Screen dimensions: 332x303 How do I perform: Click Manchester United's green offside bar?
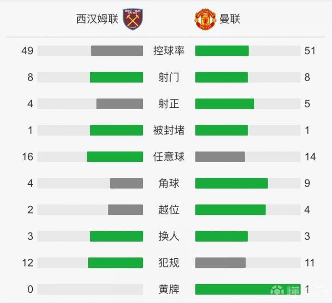point(230,210)
